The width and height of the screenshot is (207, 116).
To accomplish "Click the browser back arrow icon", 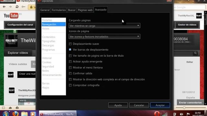I will [4, 7].
